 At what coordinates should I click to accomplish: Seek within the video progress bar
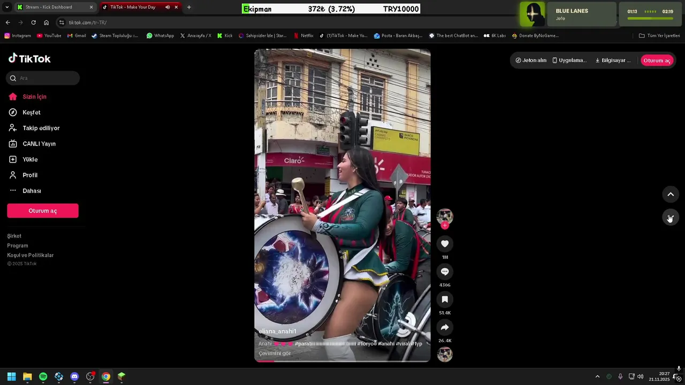(342, 361)
